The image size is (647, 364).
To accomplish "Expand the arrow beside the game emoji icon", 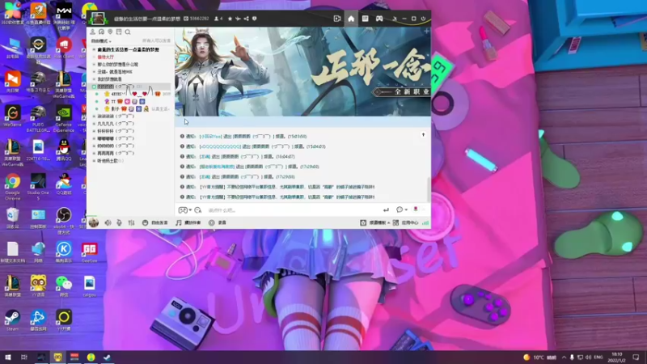I will (x=190, y=210).
